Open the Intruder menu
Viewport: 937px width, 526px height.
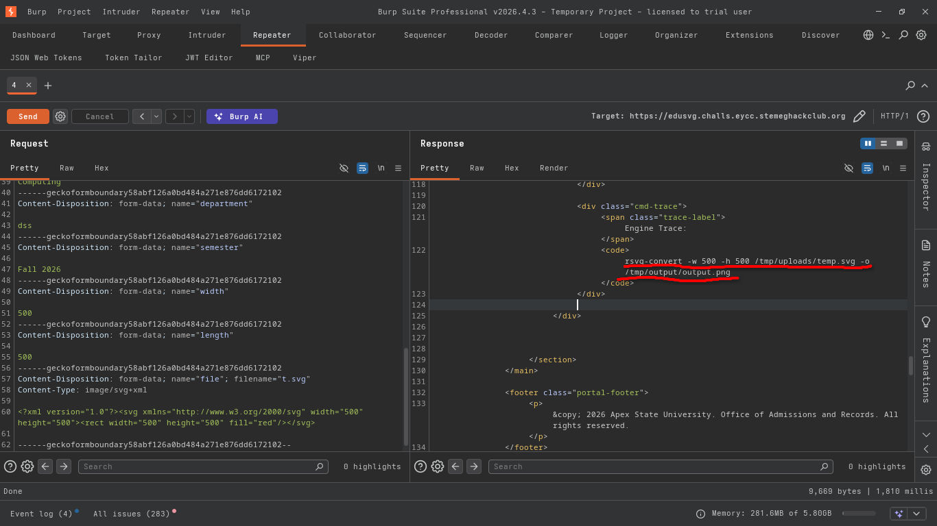point(121,12)
